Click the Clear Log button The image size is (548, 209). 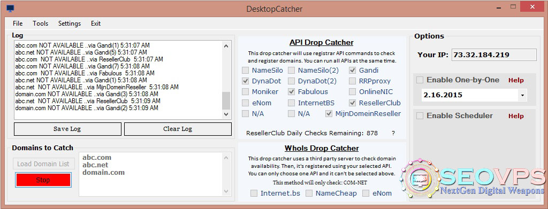click(x=178, y=129)
